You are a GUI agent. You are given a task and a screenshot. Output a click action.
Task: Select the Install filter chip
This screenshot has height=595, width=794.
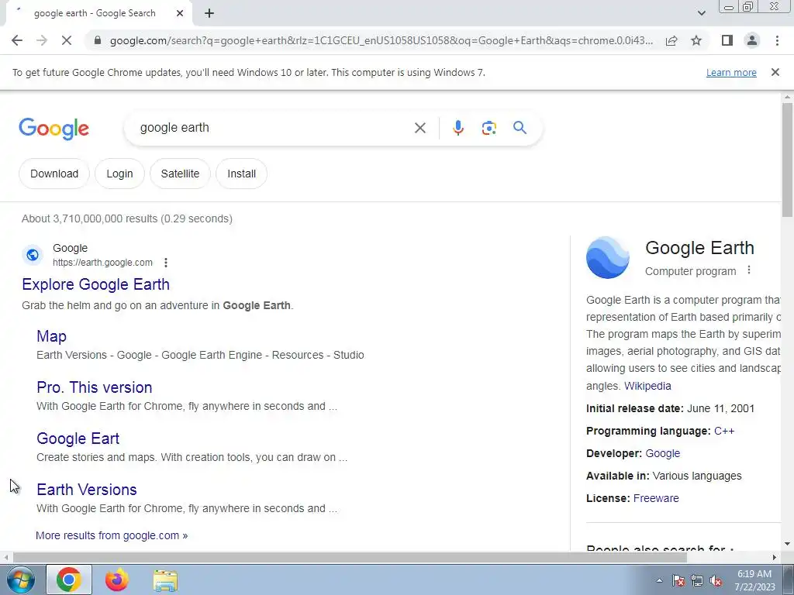pyautogui.click(x=241, y=174)
